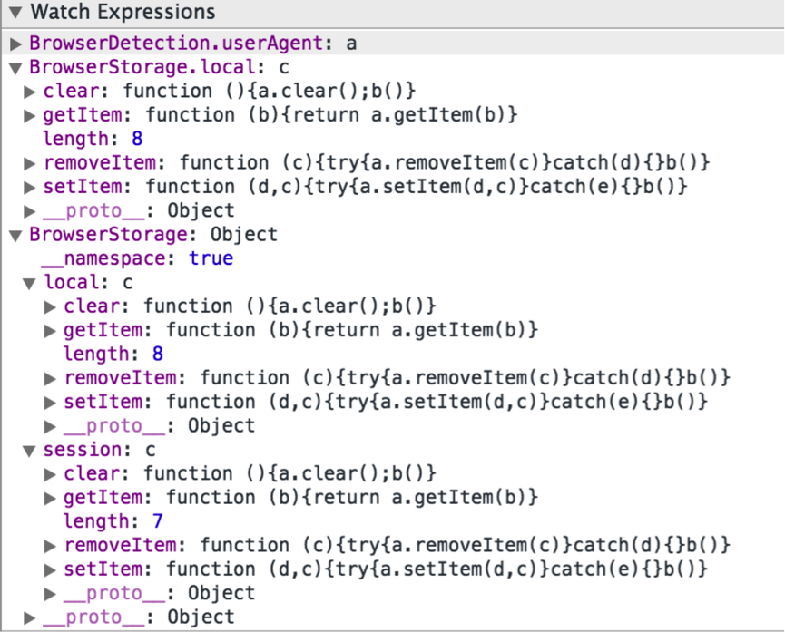Image resolution: width=785 pixels, height=632 pixels.
Task: Expand clear function under session
Action: point(50,474)
